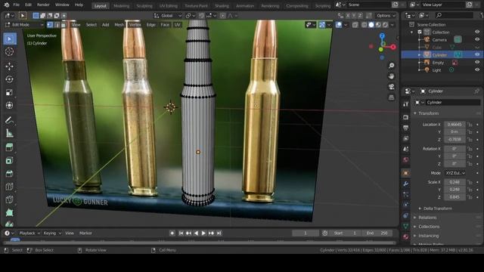Open the Edit Mode dropdown
Screen dimensions: 484x272
pyautogui.click(x=24, y=25)
